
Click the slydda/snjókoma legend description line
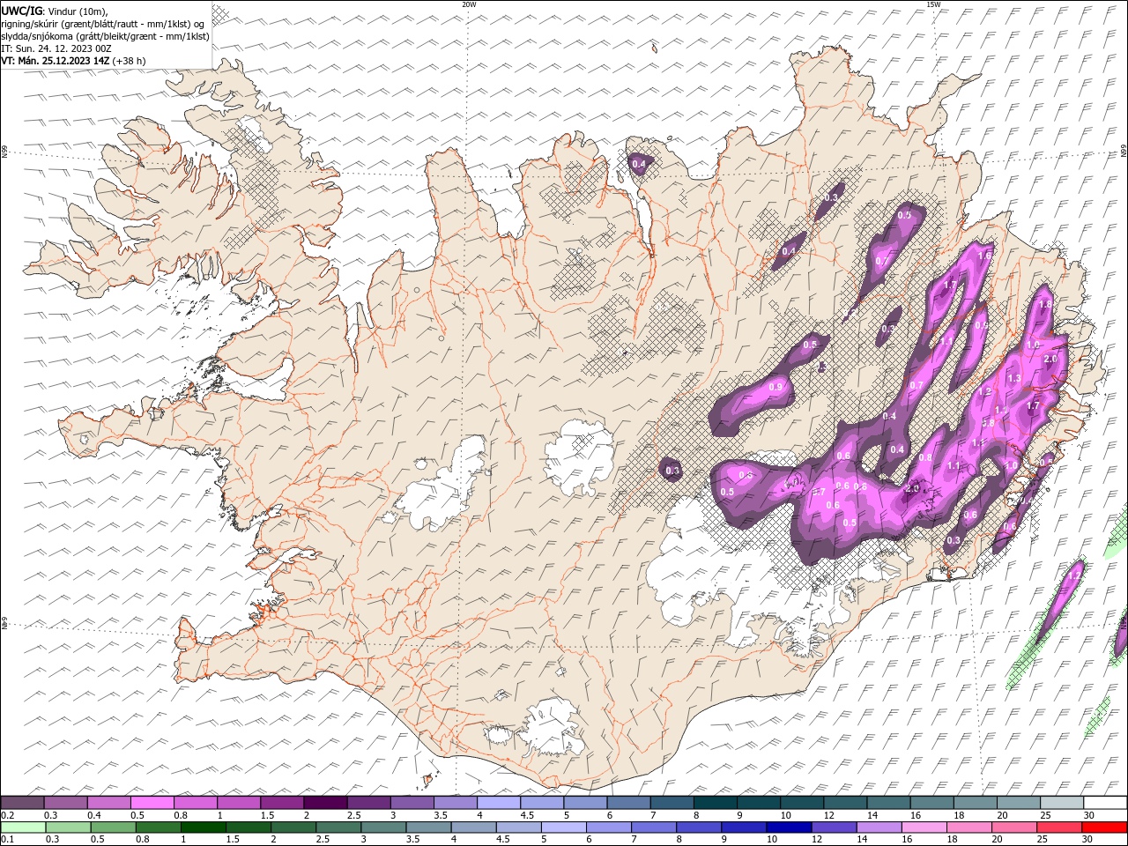point(106,36)
